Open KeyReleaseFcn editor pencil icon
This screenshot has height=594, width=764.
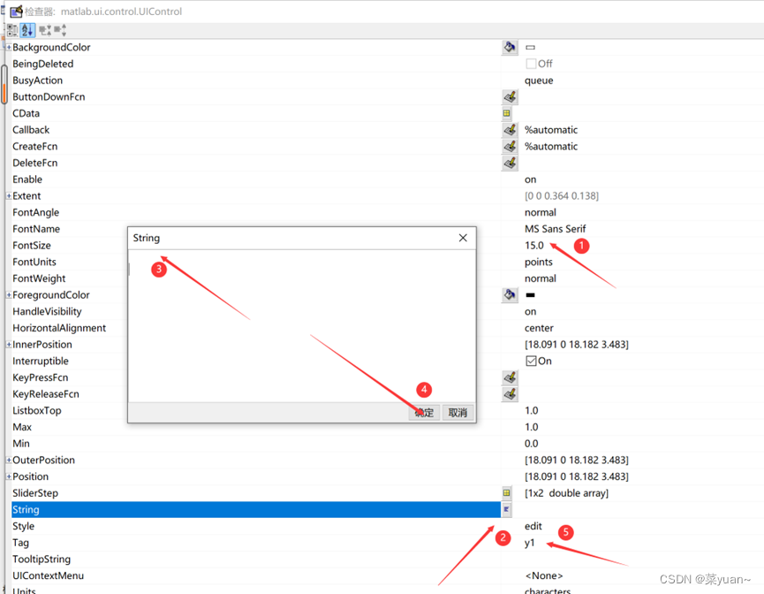(510, 394)
